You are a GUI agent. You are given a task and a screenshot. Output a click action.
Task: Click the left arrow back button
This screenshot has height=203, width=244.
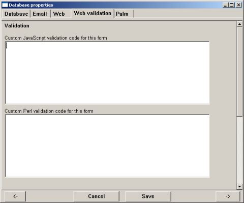click(x=15, y=196)
